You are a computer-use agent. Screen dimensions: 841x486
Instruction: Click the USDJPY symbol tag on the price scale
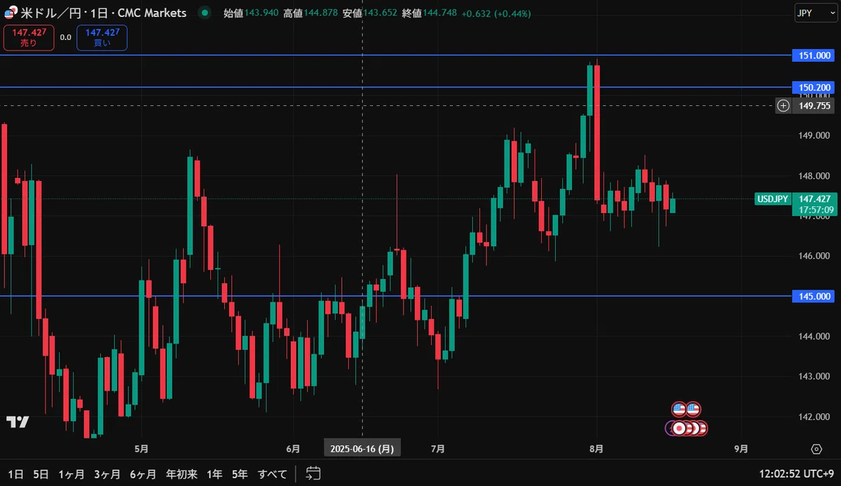774,199
